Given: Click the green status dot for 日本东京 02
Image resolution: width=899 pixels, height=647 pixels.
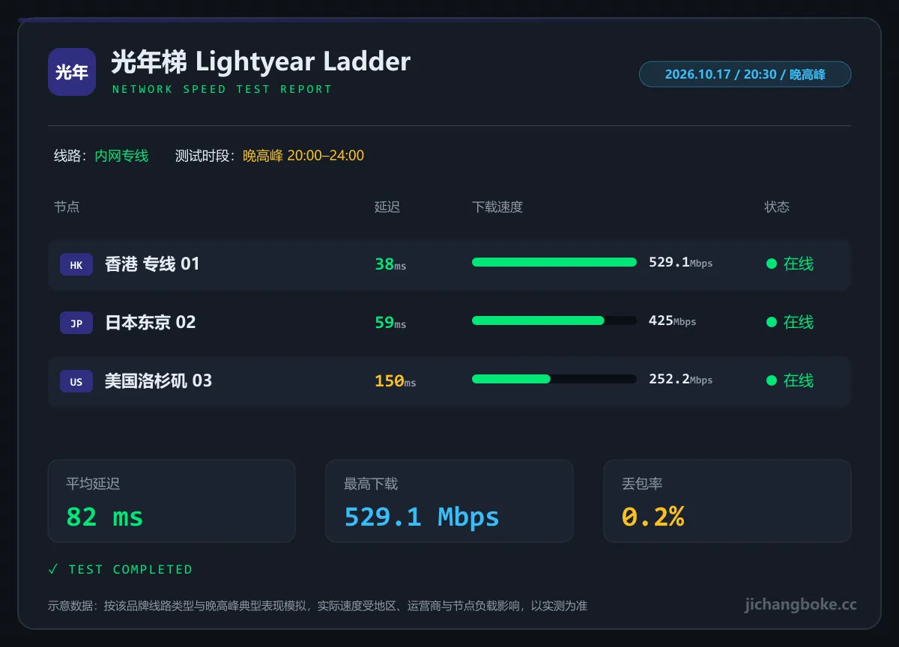Looking at the screenshot, I should click(x=771, y=322).
